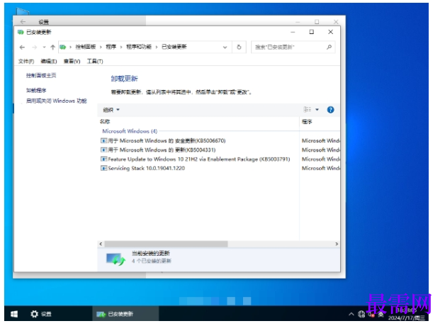Open 卸载程序 link in sidebar
The width and height of the screenshot is (445, 326).
click(36, 91)
